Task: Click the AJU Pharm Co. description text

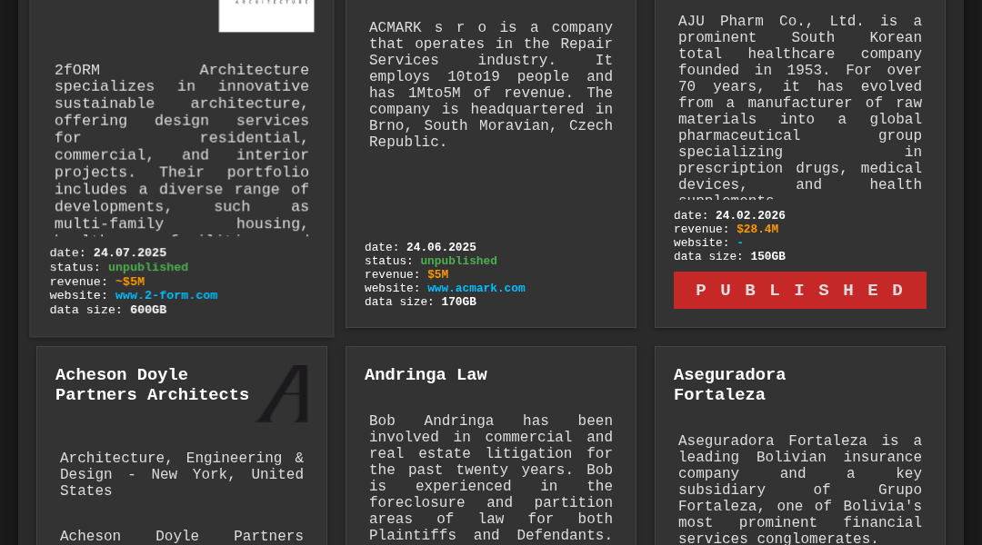Action: (800, 106)
